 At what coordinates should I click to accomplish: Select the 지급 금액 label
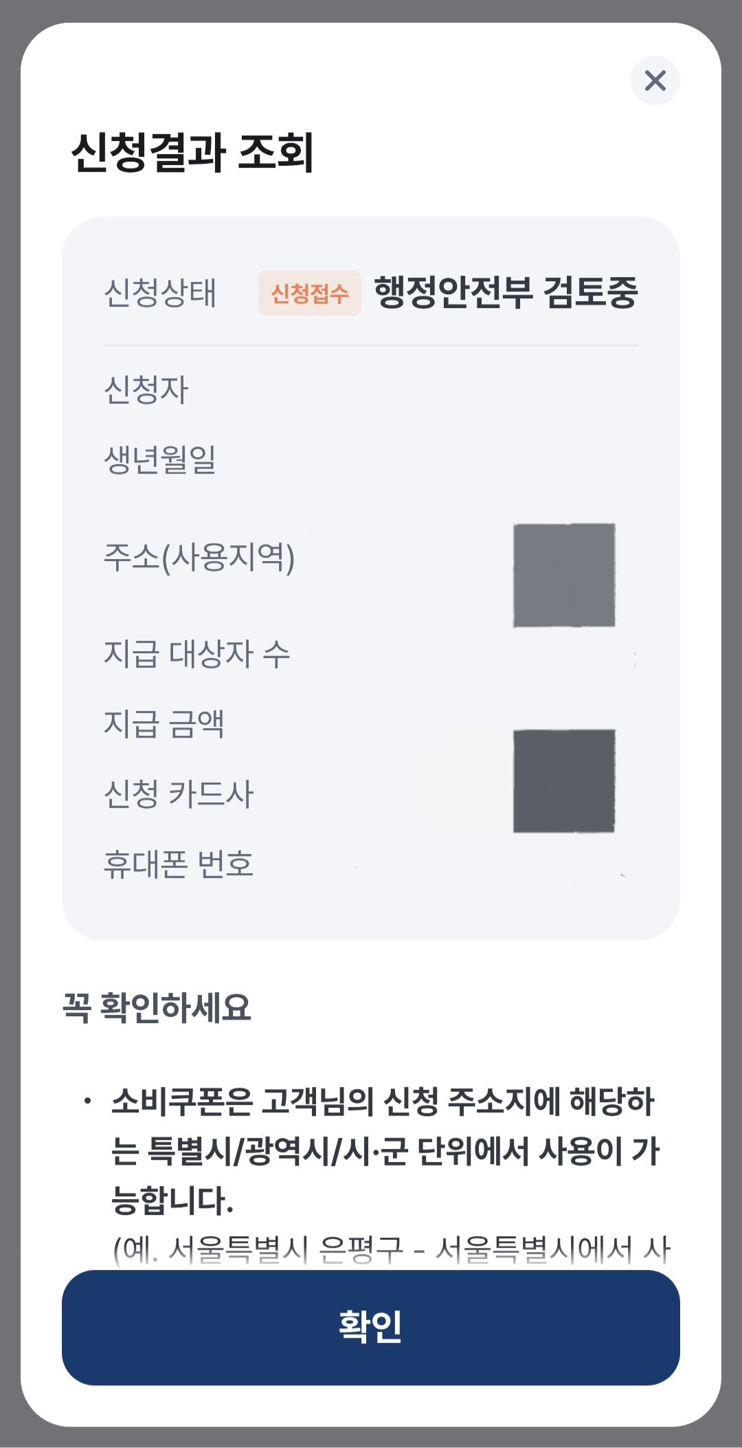(x=164, y=724)
